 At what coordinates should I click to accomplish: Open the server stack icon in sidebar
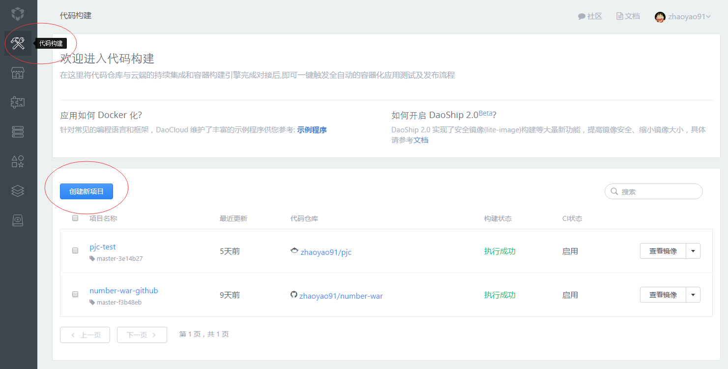[18, 131]
